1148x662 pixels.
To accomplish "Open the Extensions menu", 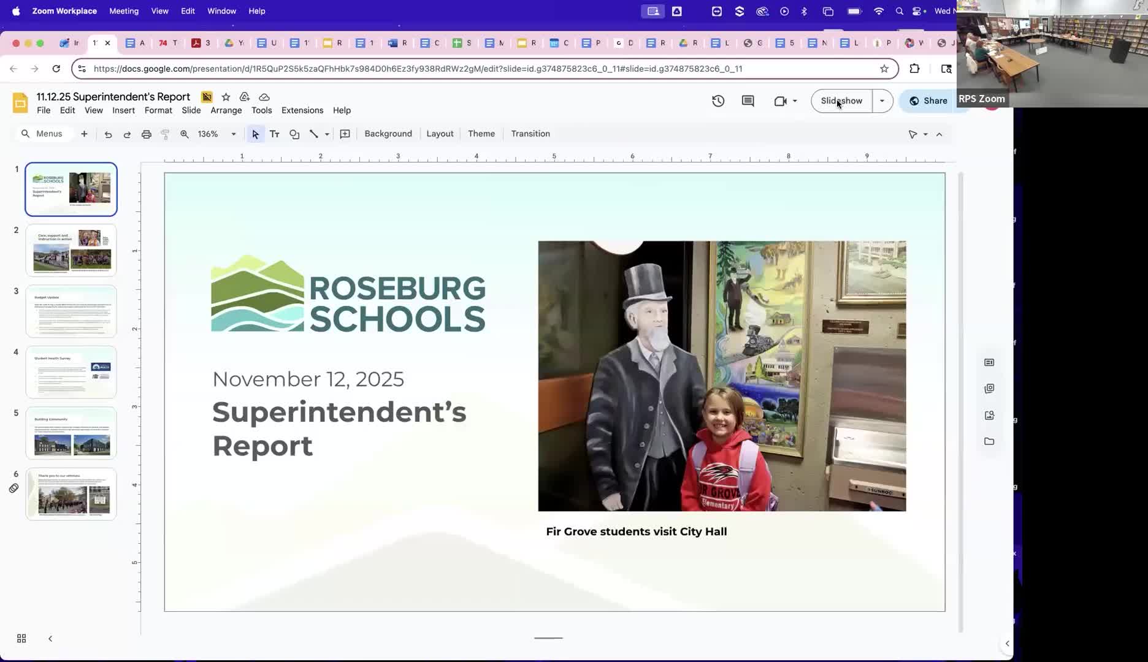I will pos(302,110).
